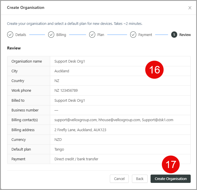Click the Payment value Direct credit / bank transfer
This screenshot has width=197, height=190.
tap(76, 159)
